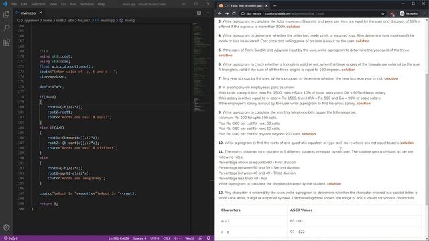This screenshot has width=429, height=241.
Task: Click the Chrome address bar URL
Action: click(x=295, y=13)
